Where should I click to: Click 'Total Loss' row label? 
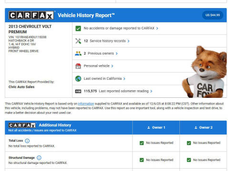pos(16,141)
